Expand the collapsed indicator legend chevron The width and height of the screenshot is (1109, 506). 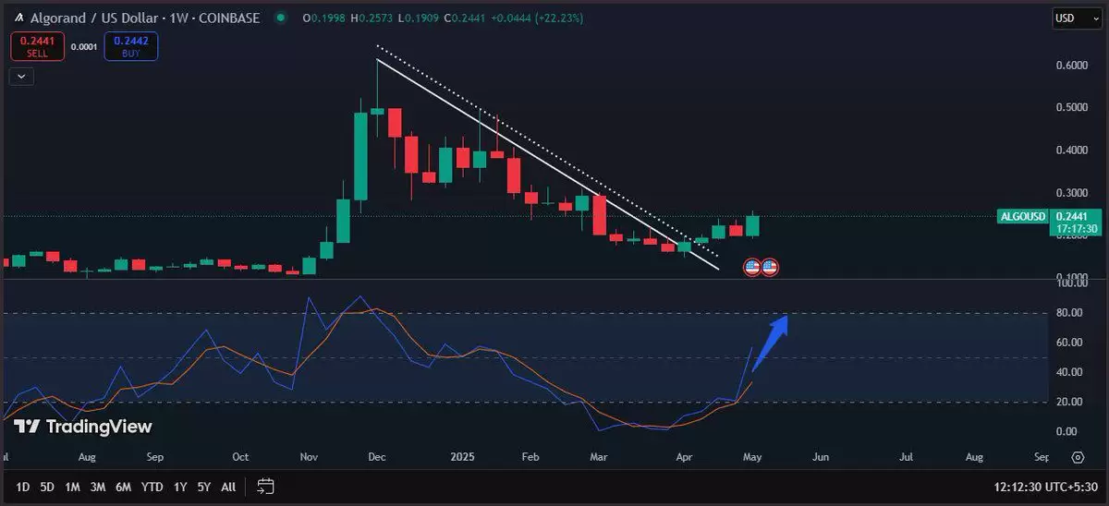click(x=22, y=77)
